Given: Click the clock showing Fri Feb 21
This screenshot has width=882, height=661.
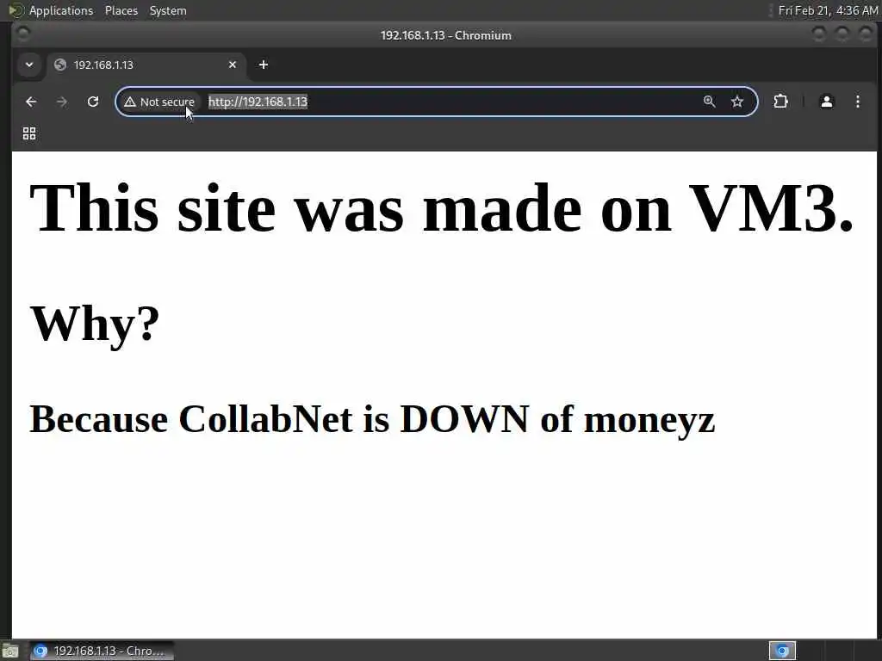Looking at the screenshot, I should 828,10.
